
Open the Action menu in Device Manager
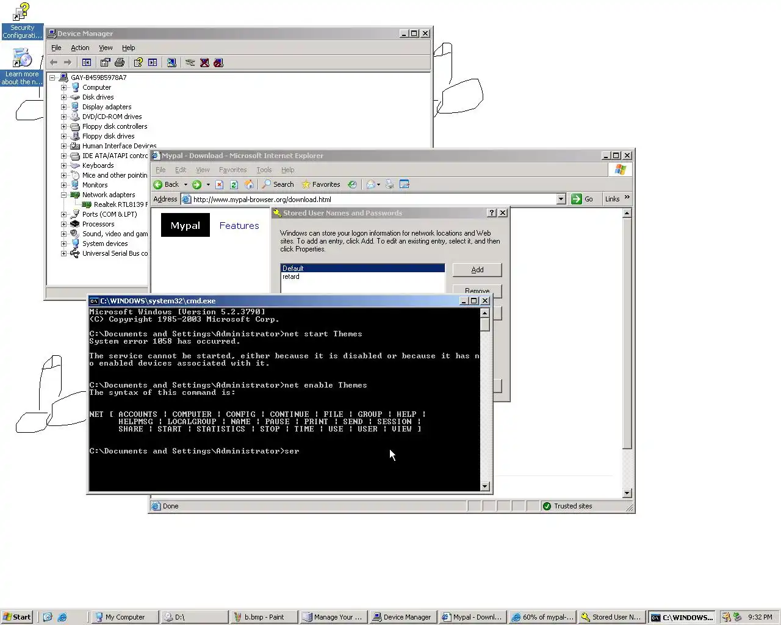point(80,48)
